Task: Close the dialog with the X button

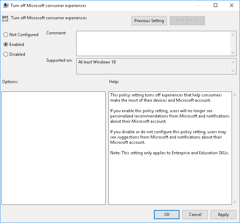Action: click(x=232, y=6)
